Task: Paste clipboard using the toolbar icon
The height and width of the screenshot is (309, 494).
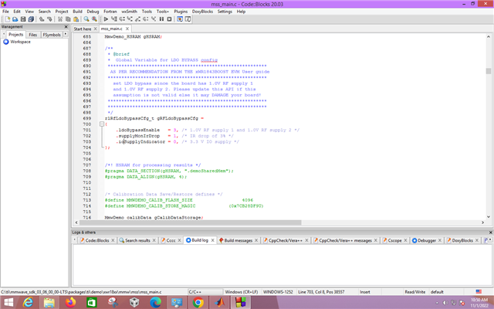Action: coord(76,19)
